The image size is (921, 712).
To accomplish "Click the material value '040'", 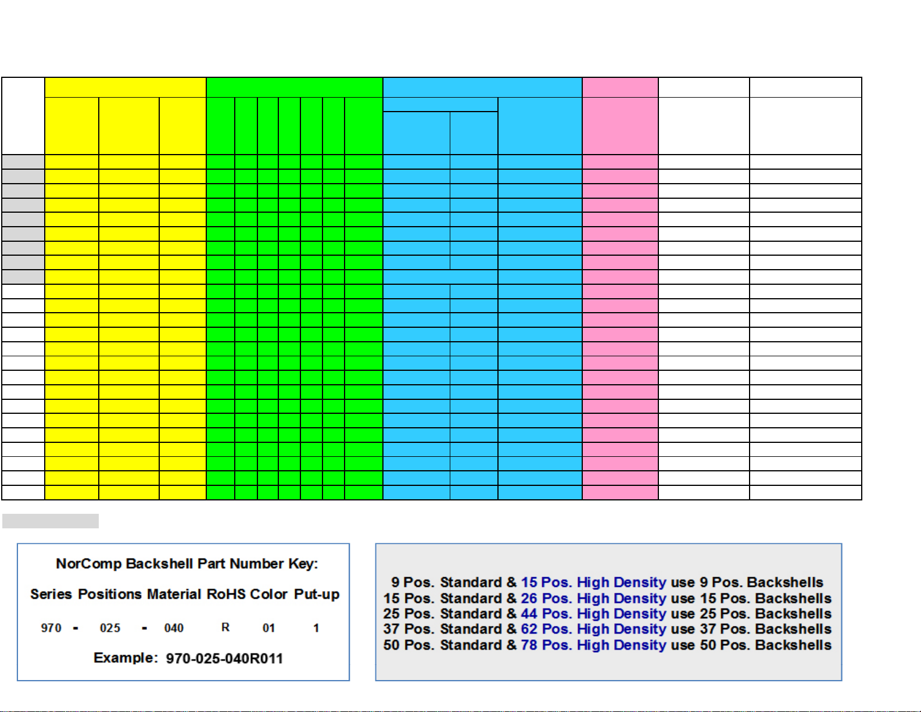I will [x=174, y=628].
